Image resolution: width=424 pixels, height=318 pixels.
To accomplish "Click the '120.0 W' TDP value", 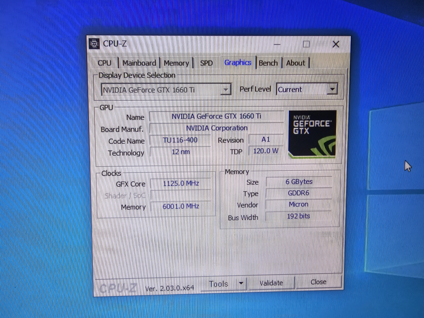I will point(266,151).
